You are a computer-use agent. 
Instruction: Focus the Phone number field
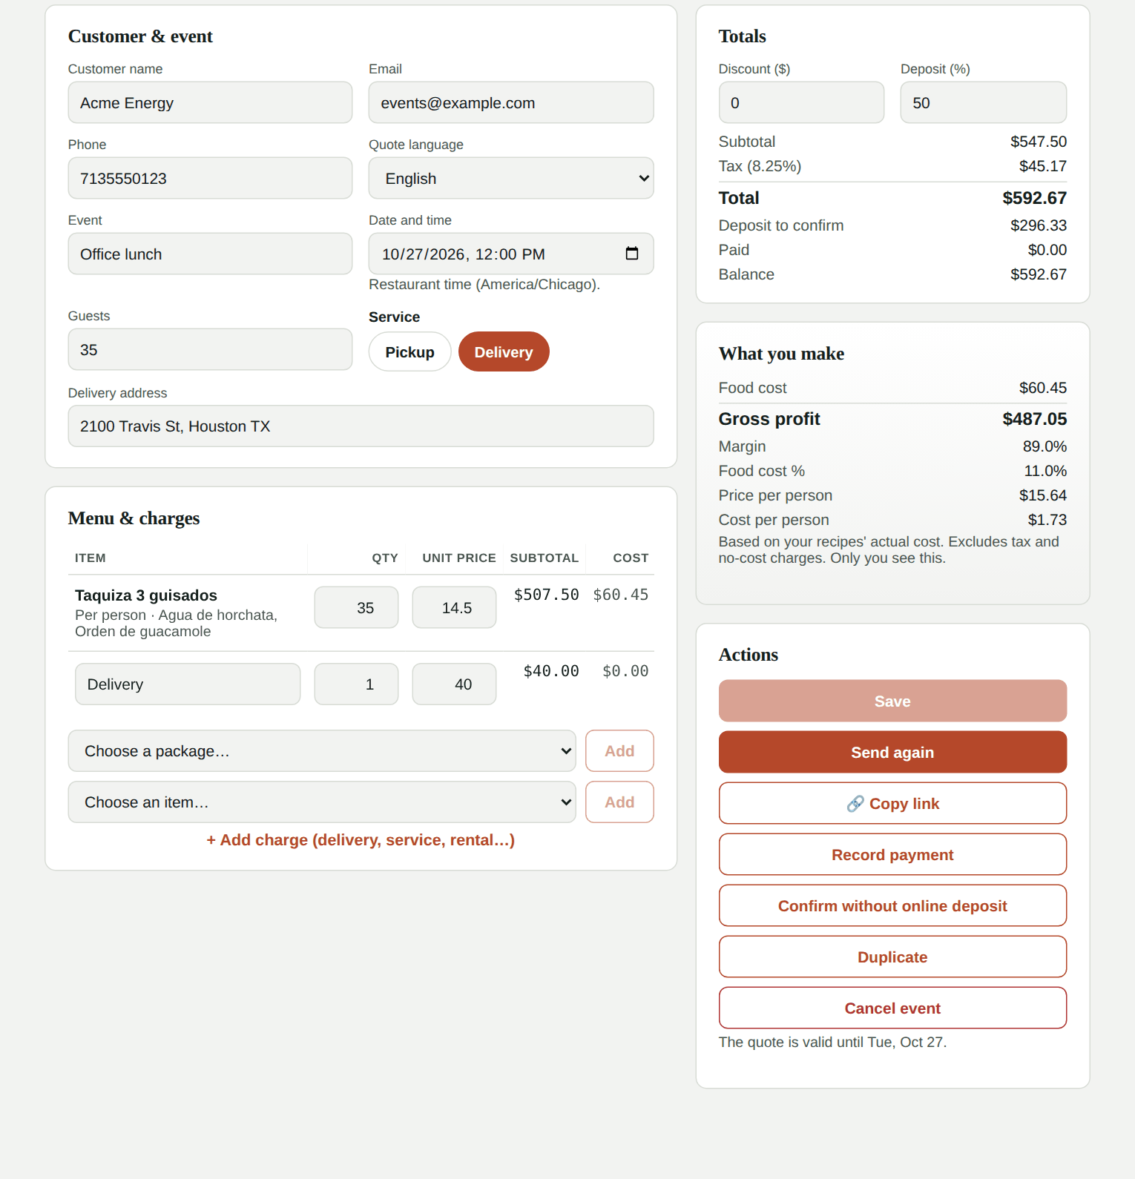pos(210,178)
